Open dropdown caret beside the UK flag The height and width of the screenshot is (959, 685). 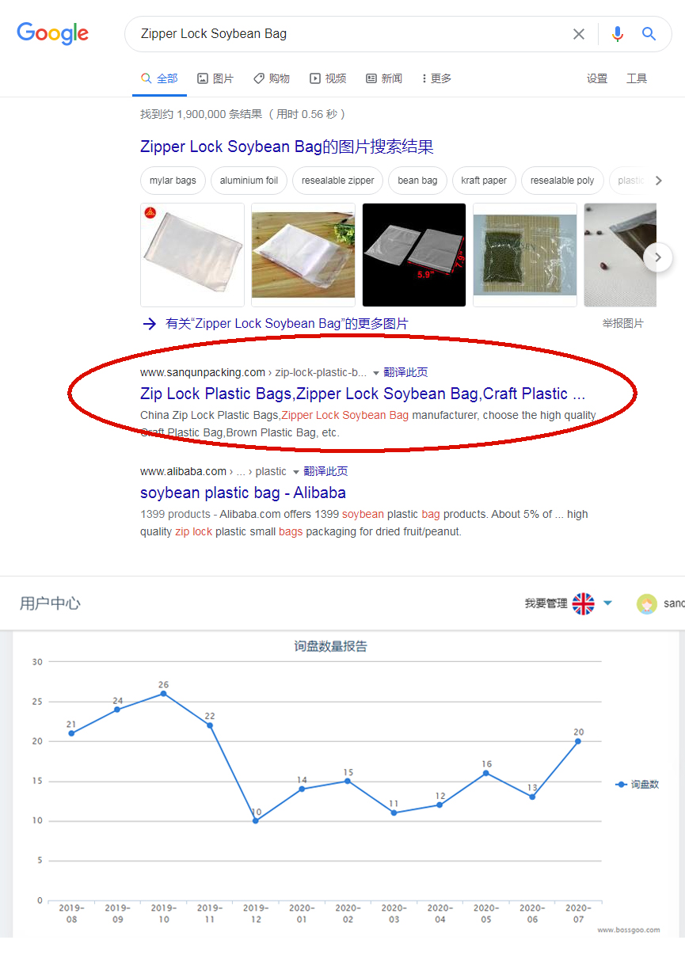point(607,603)
